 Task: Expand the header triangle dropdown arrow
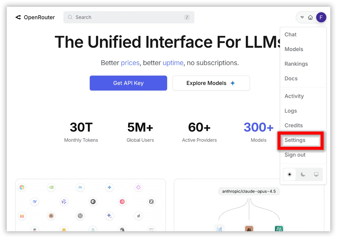pos(302,18)
